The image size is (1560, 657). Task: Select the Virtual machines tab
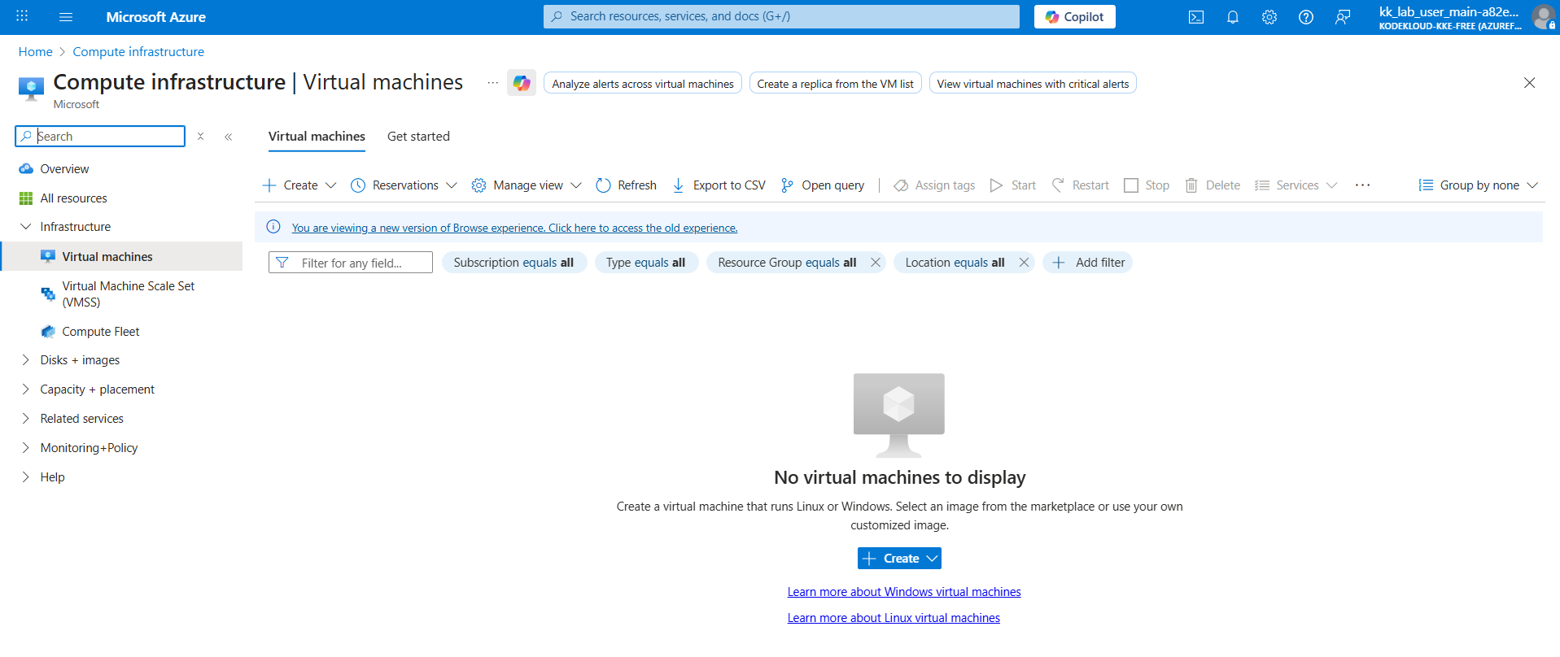(317, 137)
